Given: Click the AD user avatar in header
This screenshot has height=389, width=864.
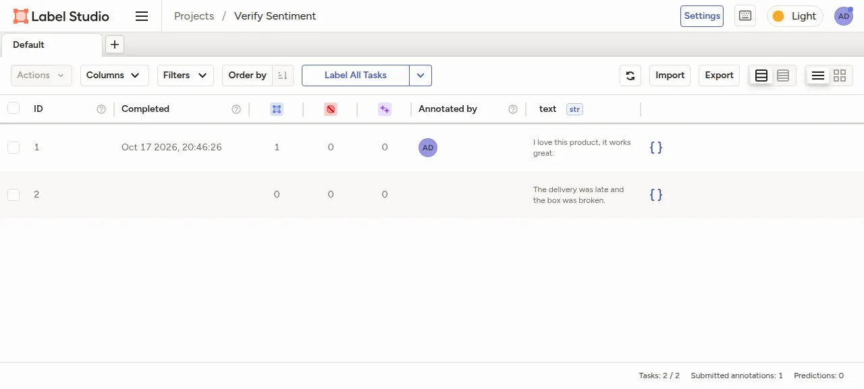Looking at the screenshot, I should click(844, 16).
